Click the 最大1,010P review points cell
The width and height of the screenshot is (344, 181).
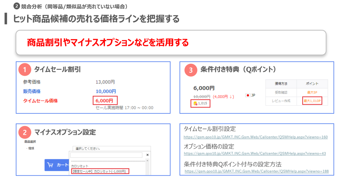tap(312, 100)
